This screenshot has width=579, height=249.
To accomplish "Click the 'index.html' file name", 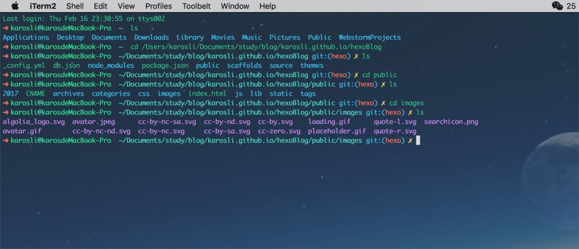I will 207,94.
